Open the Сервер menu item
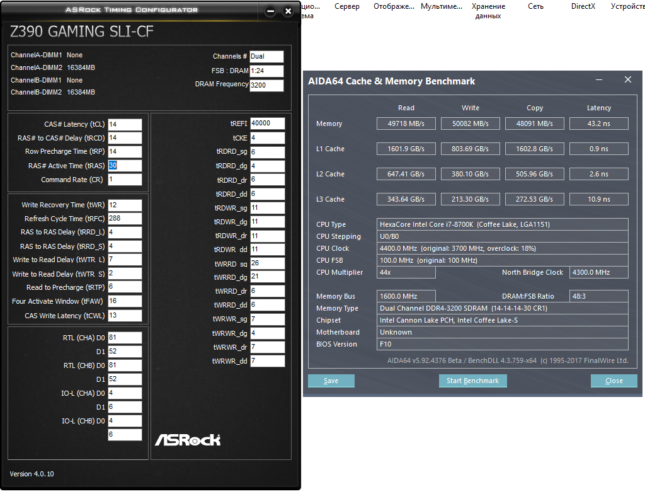 coord(347,6)
